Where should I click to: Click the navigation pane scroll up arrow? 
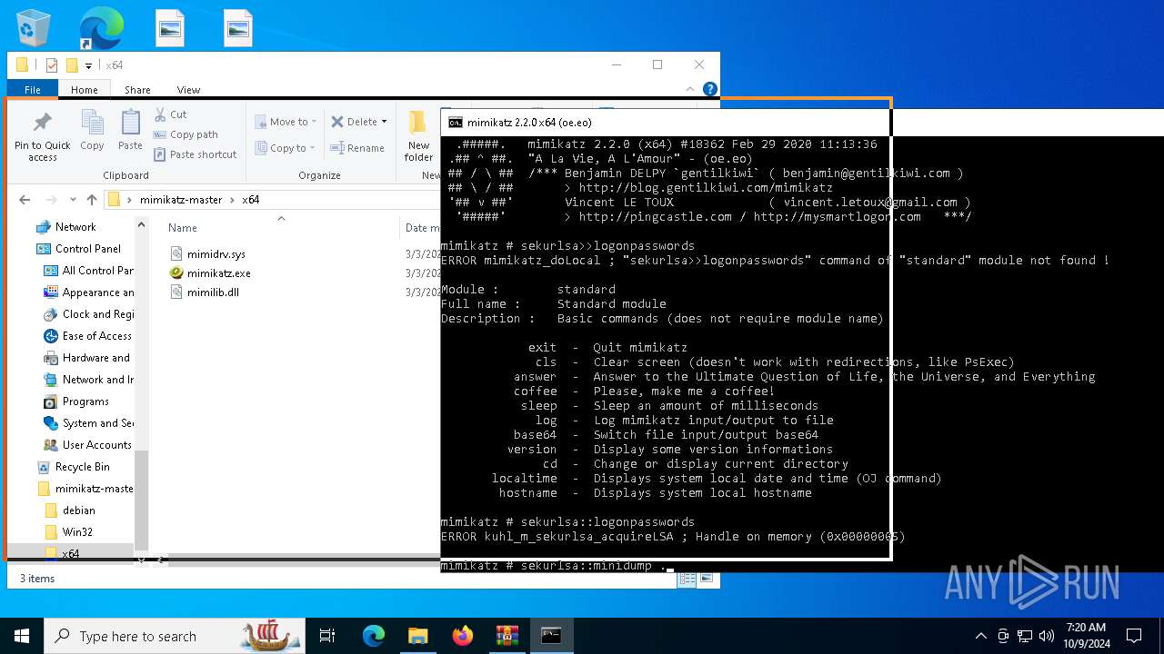[x=141, y=225]
